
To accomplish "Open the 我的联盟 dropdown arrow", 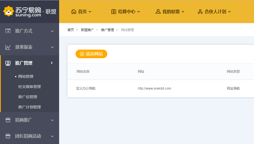I will point(183,12).
